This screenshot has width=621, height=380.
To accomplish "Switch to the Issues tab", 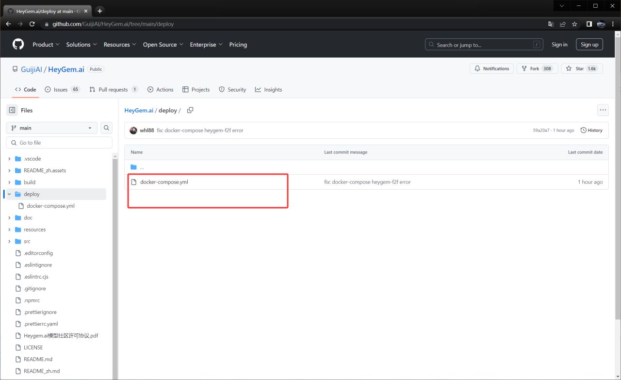I will tap(62, 89).
